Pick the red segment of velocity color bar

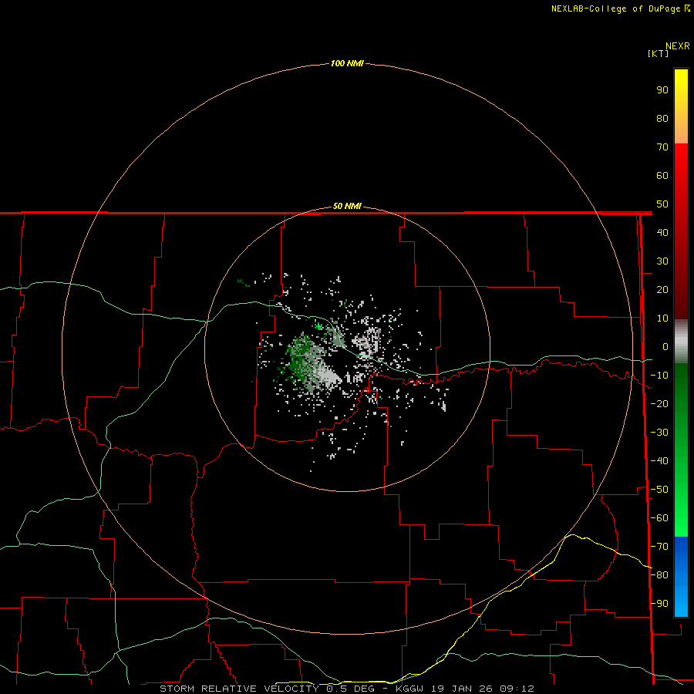click(x=681, y=231)
